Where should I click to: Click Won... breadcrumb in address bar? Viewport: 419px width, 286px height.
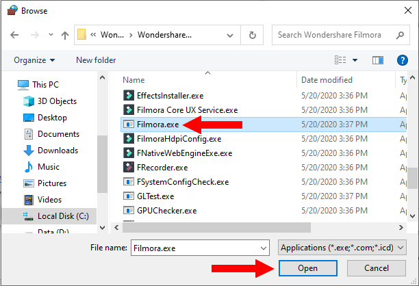coord(112,35)
